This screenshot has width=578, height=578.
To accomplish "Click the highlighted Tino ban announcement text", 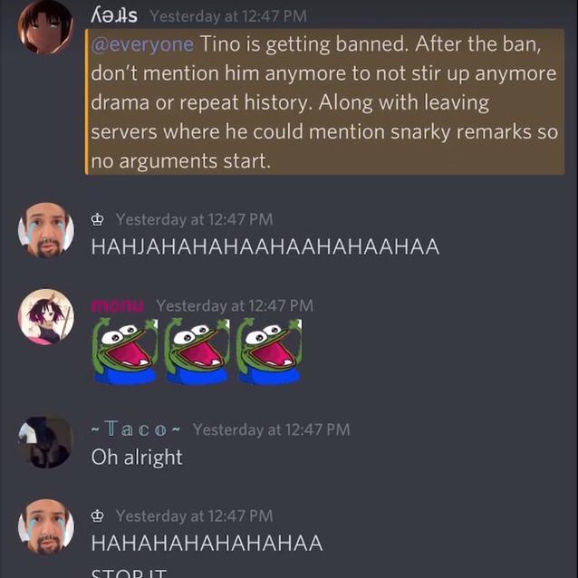I will coord(324,102).
